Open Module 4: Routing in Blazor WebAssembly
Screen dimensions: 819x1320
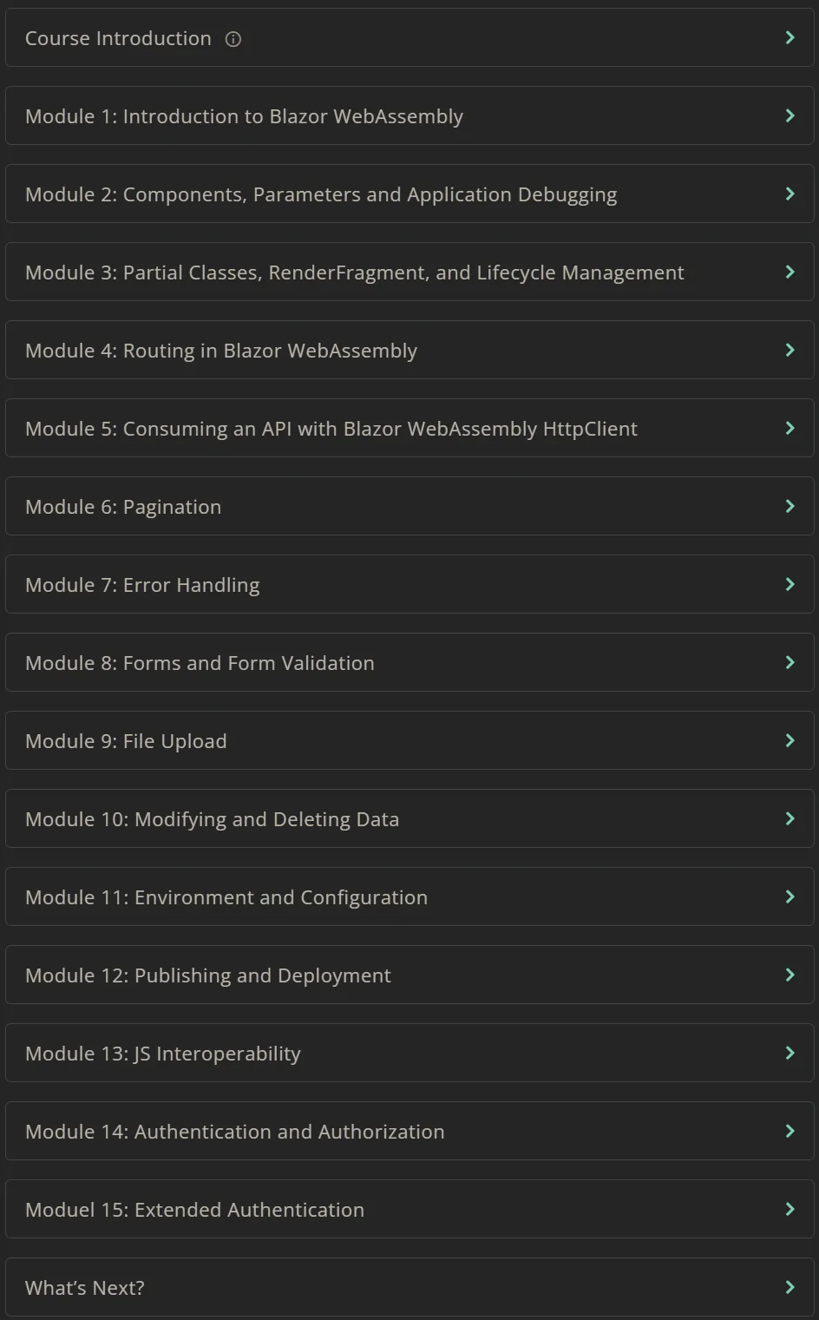(409, 350)
